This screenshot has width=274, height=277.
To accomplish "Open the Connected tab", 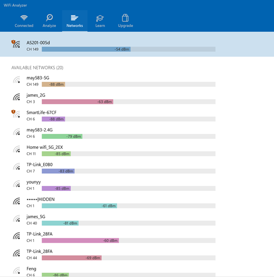I will [x=24, y=21].
